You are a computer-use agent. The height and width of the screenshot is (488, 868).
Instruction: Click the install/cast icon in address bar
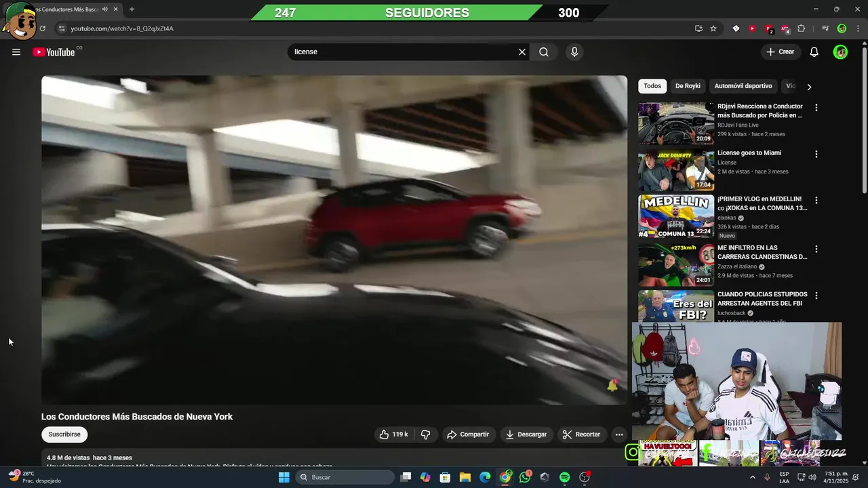coord(698,28)
